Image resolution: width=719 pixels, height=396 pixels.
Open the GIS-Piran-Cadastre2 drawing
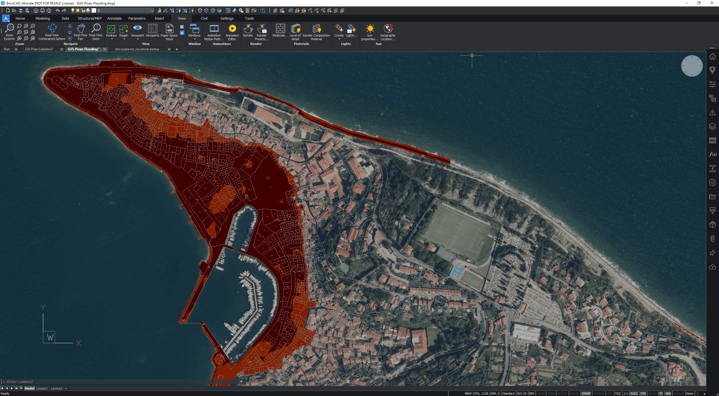tap(39, 49)
